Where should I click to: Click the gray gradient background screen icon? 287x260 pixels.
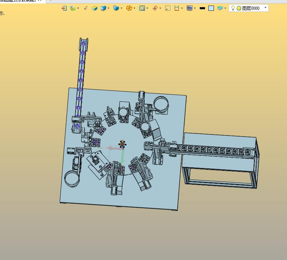(189, 8)
